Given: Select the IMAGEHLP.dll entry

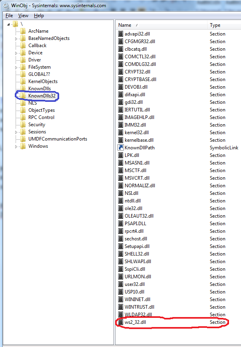Looking at the screenshot, I should coord(139,117).
